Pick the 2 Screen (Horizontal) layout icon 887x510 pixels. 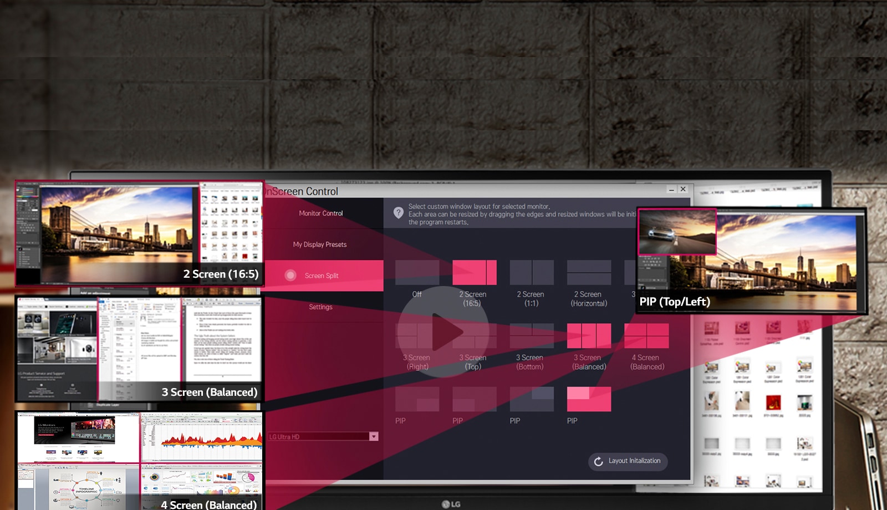[x=589, y=272]
